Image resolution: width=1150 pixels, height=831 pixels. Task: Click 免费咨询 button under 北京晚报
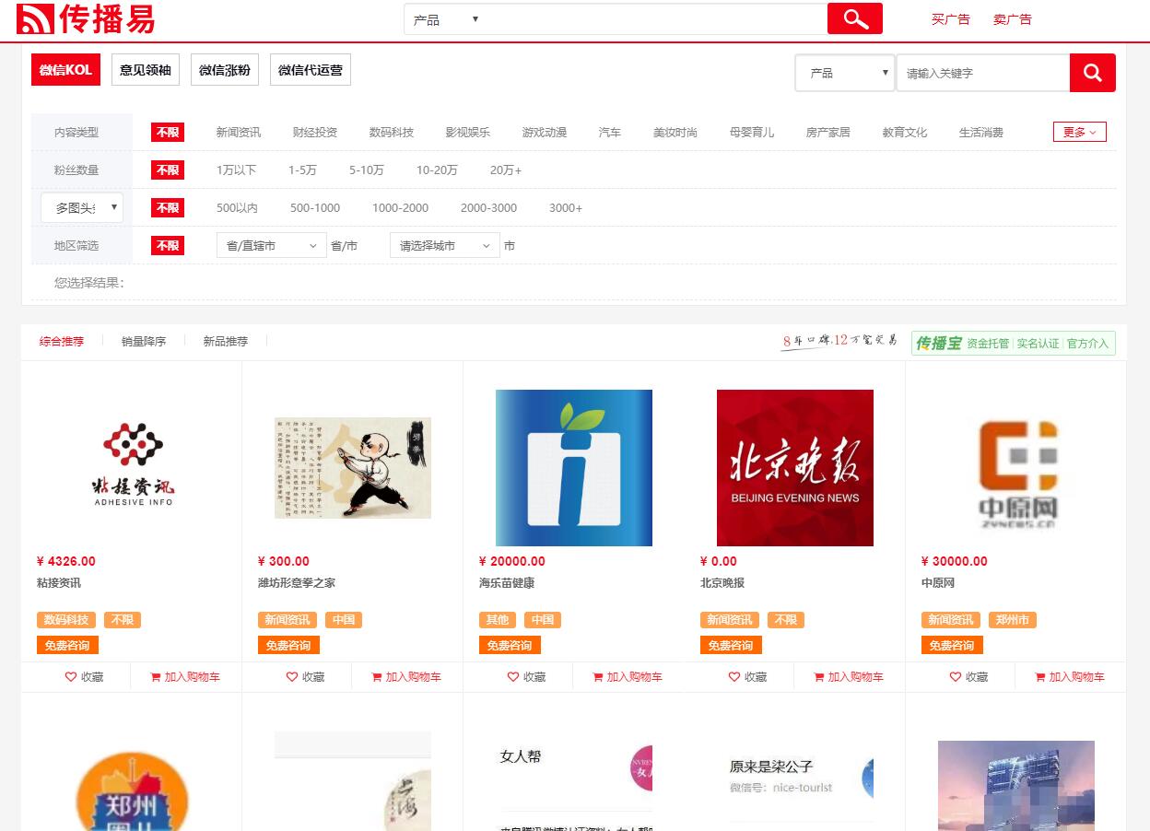point(731,645)
